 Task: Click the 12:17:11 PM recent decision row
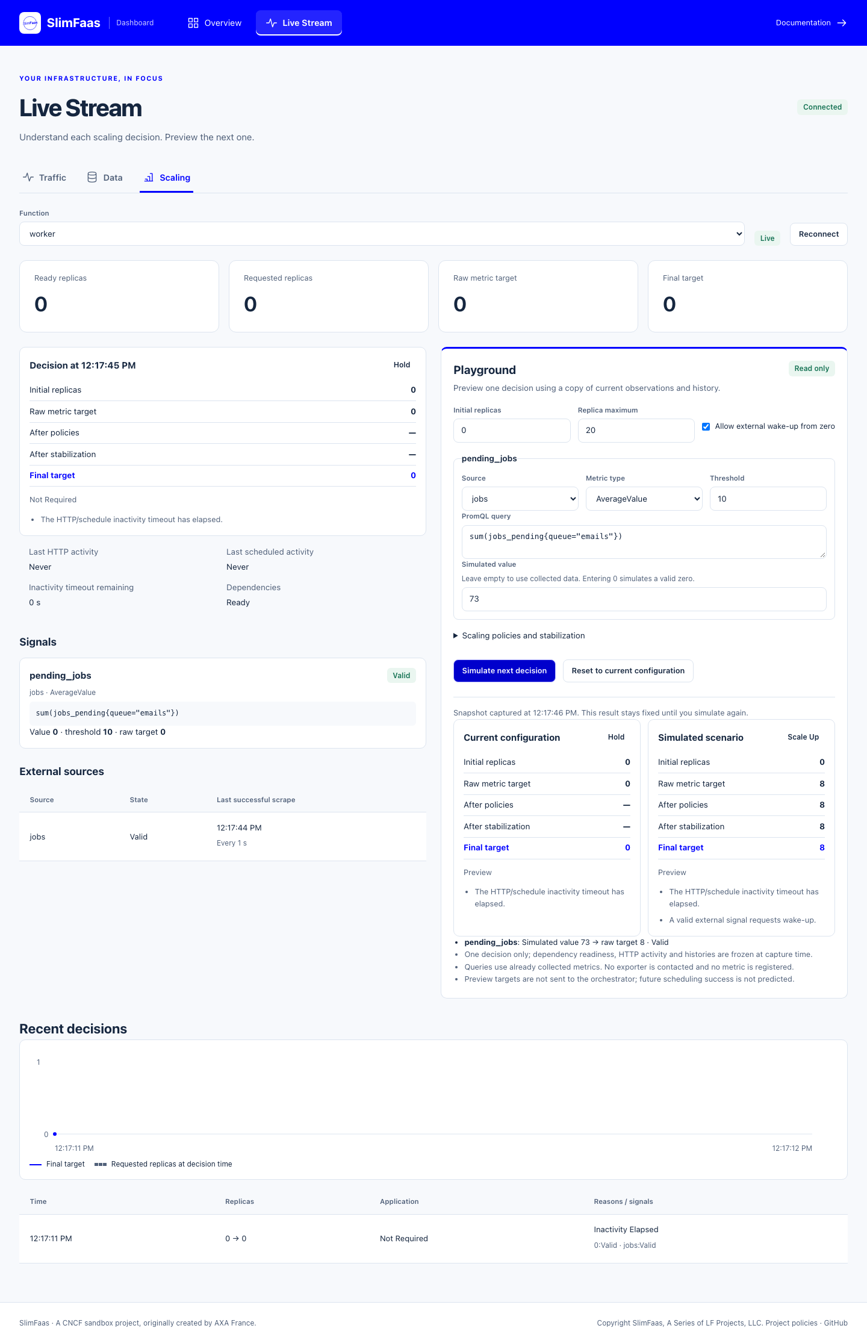pyautogui.click(x=433, y=1238)
